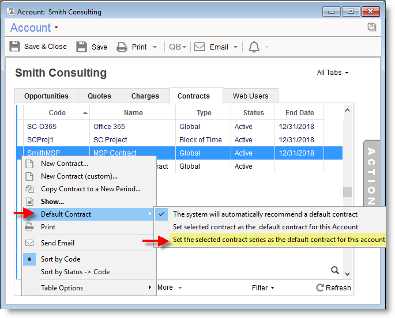The height and width of the screenshot is (318, 395).
Task: Open the Filter dropdown
Action: click(x=263, y=287)
